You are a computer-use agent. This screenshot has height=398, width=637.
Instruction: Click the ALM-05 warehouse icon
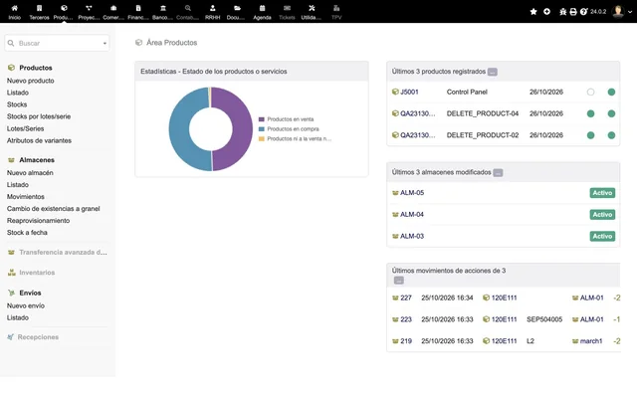[x=395, y=193]
